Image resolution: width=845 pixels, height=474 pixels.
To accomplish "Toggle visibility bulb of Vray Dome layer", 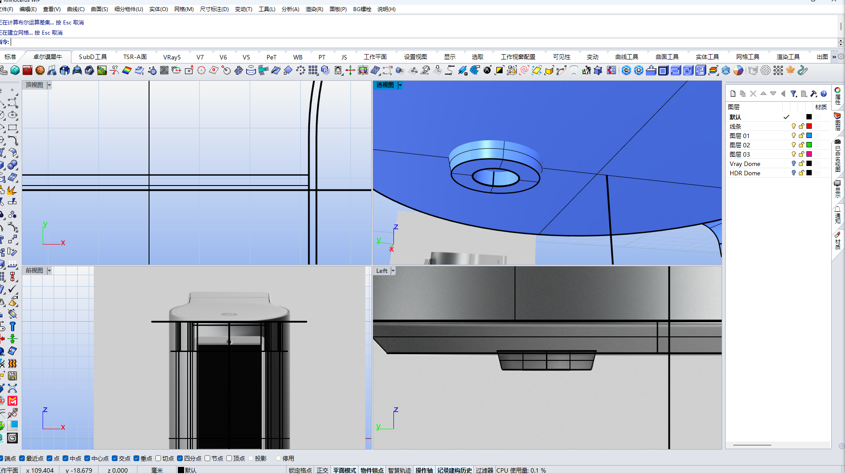I will (794, 164).
